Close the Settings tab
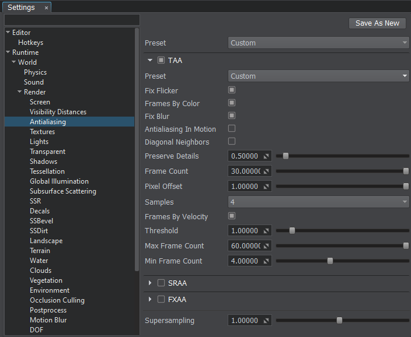This screenshot has width=411, height=337. click(47, 8)
